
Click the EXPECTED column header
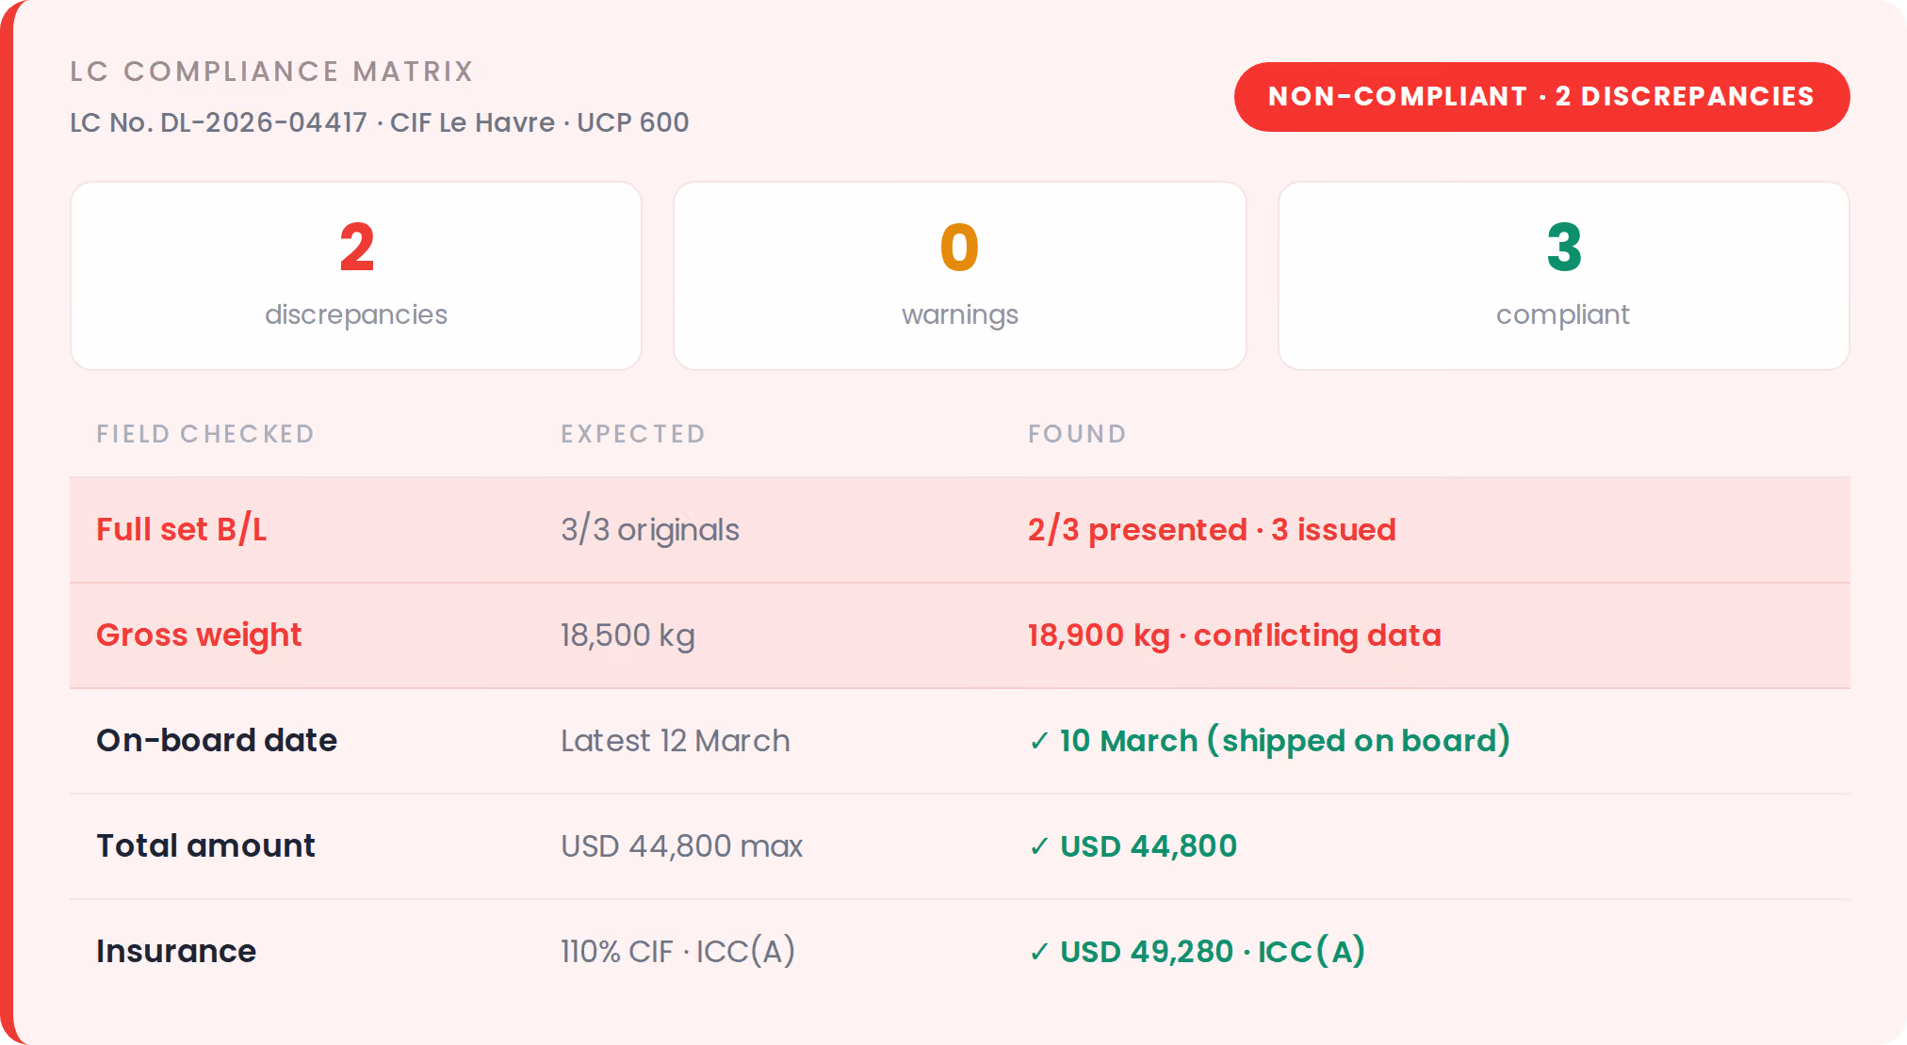click(633, 434)
